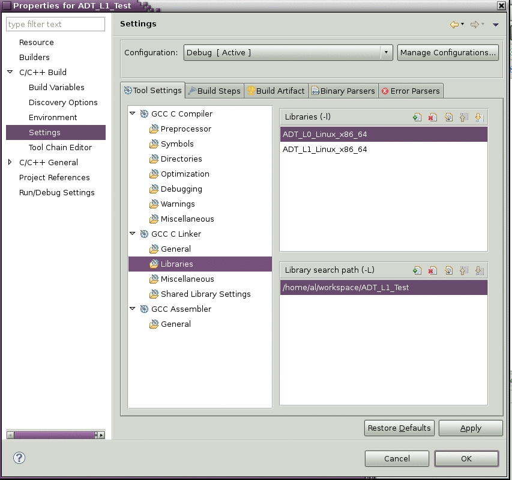Expand the C/C++ General category
The height and width of the screenshot is (480, 512).
[x=10, y=162]
